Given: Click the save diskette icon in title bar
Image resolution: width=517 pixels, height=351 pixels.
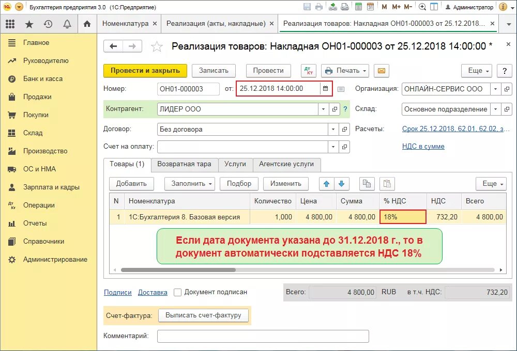Looking at the screenshot, I should (307, 7).
